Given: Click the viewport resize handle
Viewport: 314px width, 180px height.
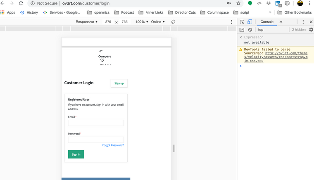Looking at the screenshot, I should pyautogui.click(x=174, y=148).
